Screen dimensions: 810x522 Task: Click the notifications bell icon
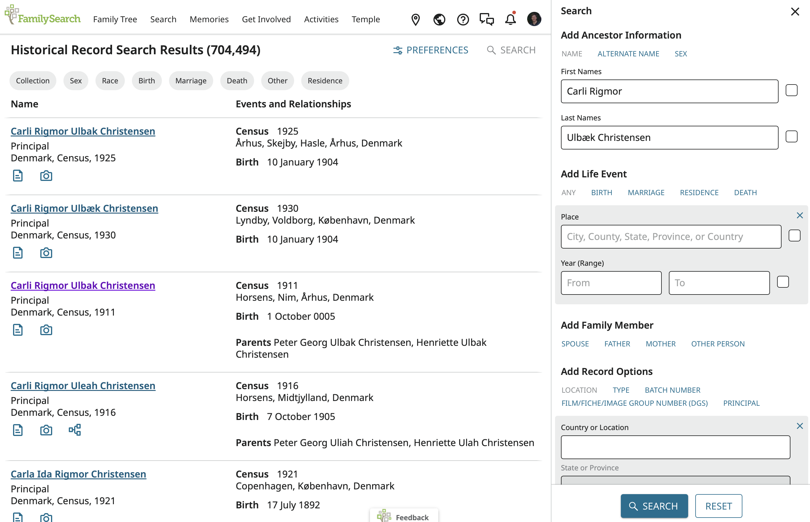click(510, 19)
